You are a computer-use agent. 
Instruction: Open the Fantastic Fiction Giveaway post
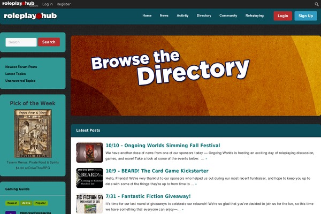pos(148,196)
